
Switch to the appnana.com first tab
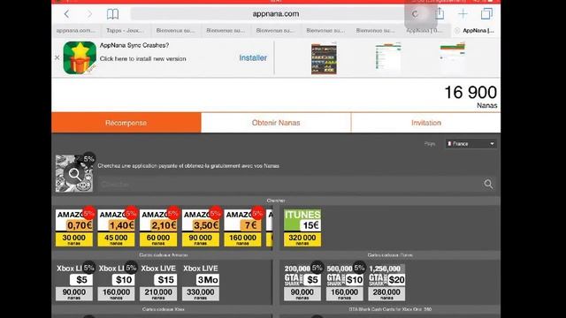click(x=76, y=31)
